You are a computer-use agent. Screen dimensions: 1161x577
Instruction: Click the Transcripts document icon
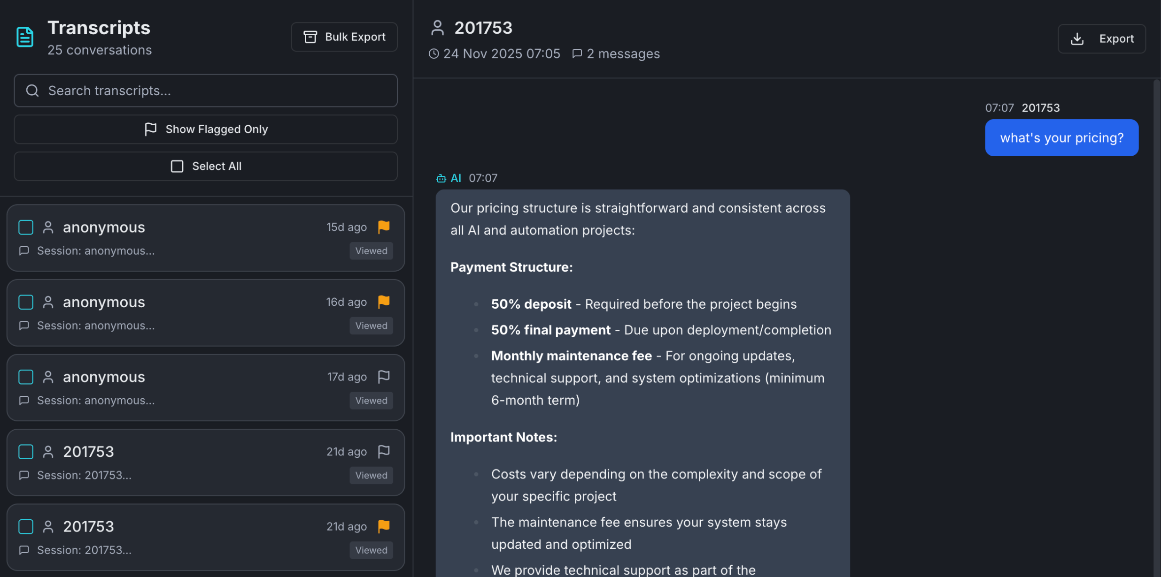pyautogui.click(x=24, y=37)
